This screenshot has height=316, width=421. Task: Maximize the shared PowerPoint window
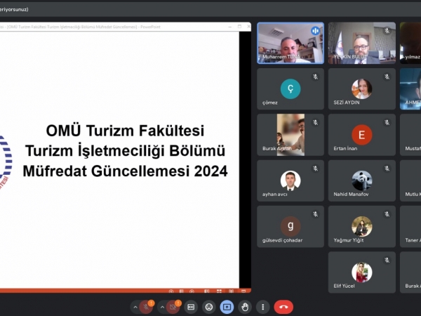tap(239, 27)
